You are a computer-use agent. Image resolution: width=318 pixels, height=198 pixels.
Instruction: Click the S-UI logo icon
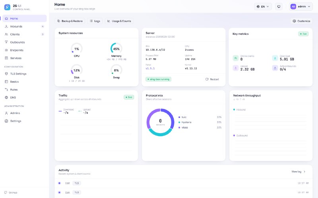click(x=7, y=7)
